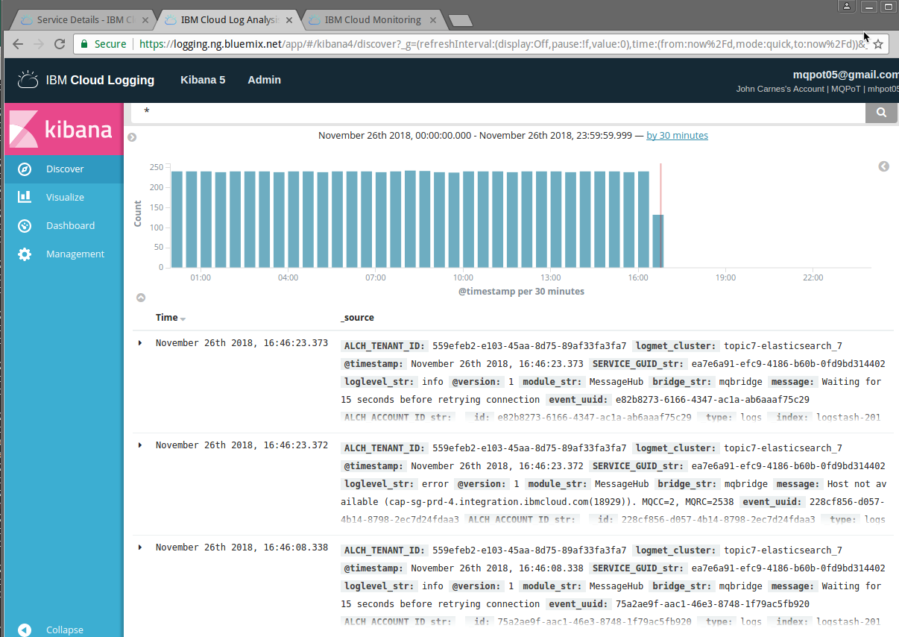Open a new browser tab
Image resolution: width=899 pixels, height=637 pixels.
(461, 20)
